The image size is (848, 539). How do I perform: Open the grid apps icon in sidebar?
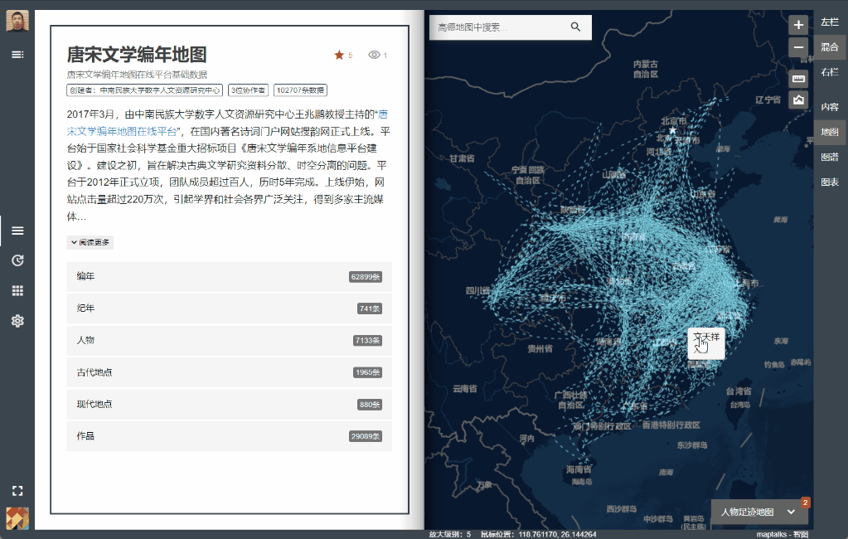point(17,291)
